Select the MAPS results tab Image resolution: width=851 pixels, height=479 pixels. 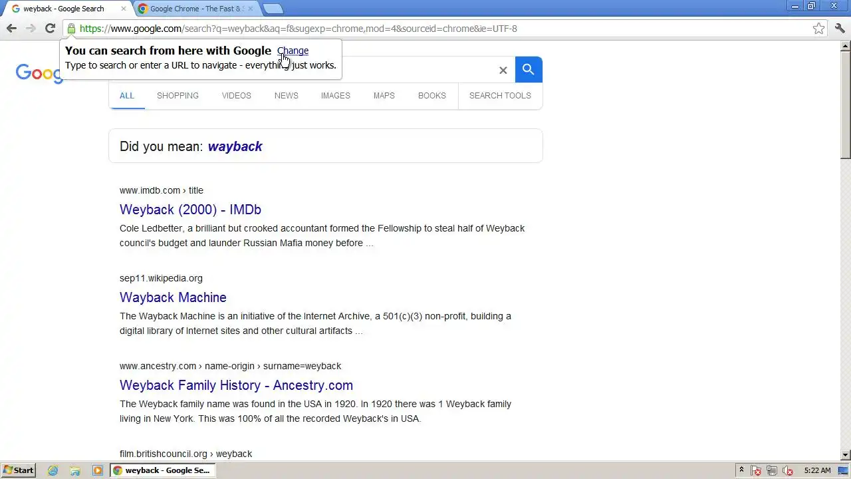pyautogui.click(x=384, y=95)
